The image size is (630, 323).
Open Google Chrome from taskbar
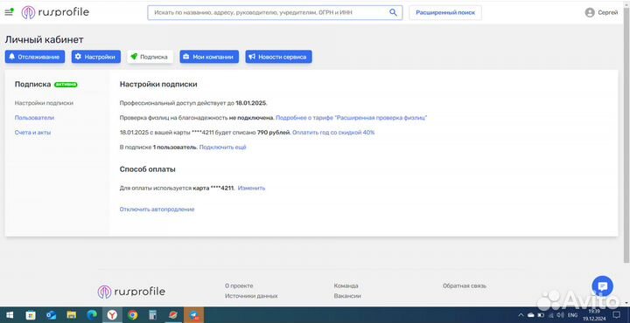coord(133,315)
